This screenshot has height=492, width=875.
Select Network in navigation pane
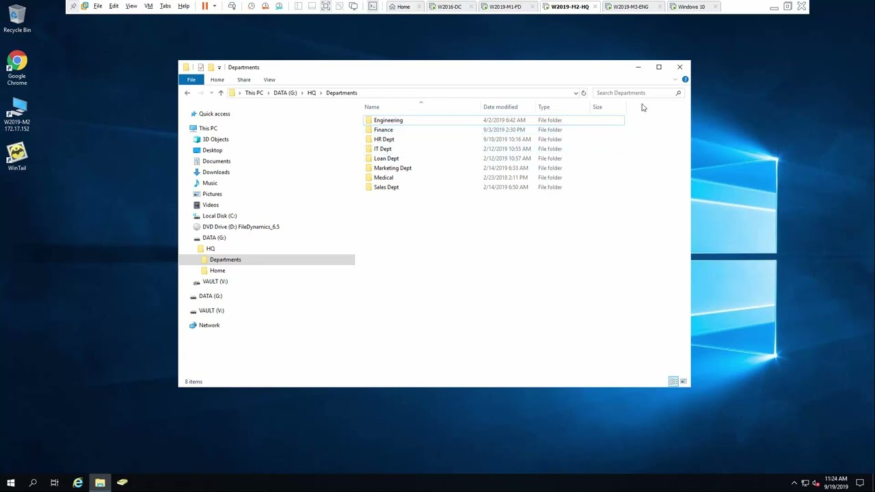pos(209,325)
